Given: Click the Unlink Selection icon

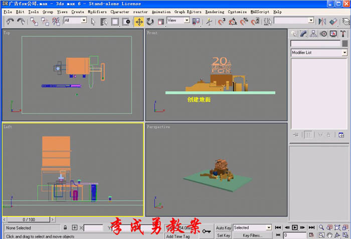Looking at the screenshot, I should point(45,22).
